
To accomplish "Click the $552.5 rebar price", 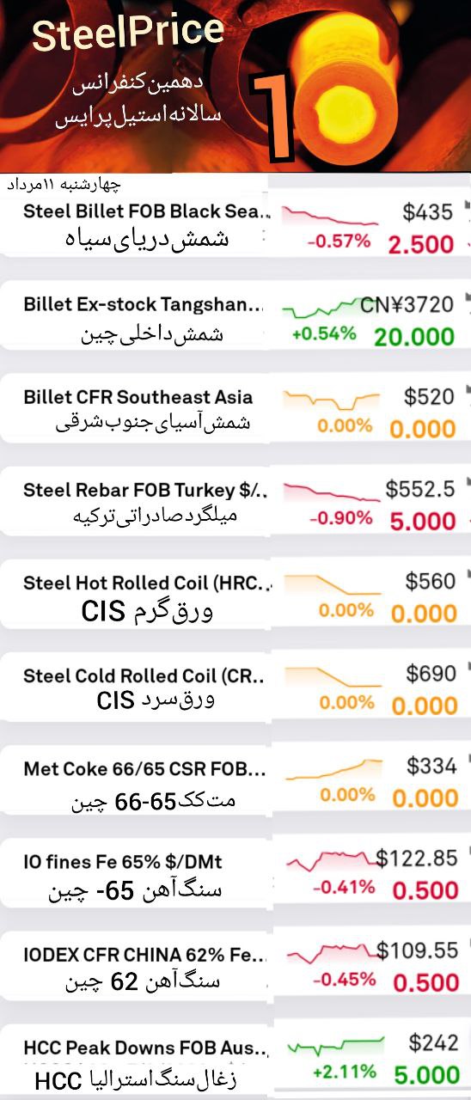I will tap(420, 489).
